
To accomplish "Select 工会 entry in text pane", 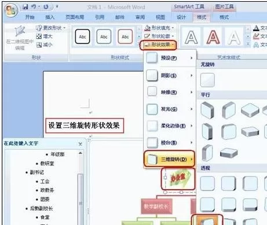I will click(x=45, y=181).
